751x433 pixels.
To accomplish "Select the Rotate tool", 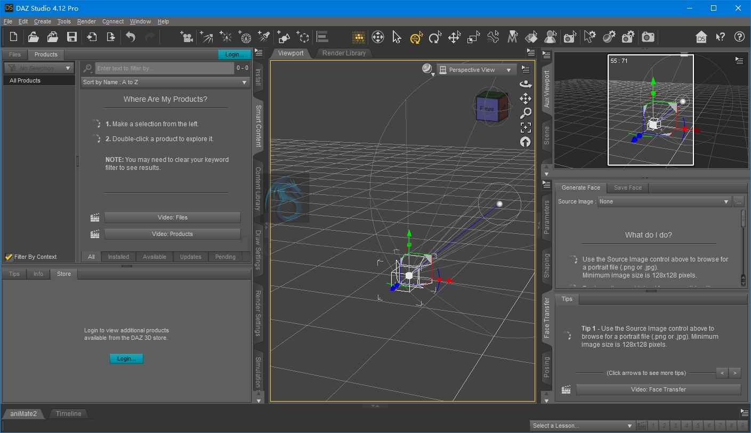I will 435,37.
